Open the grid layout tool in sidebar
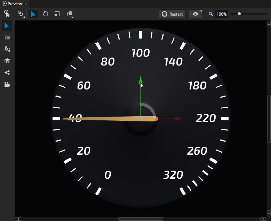Screen dimensions: 271x221 (7, 37)
